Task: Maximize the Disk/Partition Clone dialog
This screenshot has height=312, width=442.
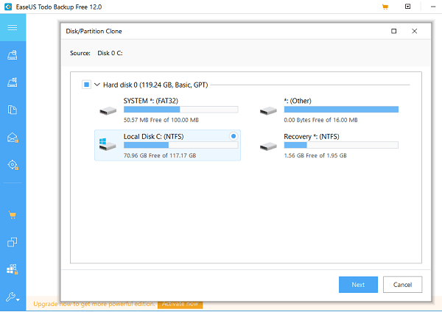Action: pyautogui.click(x=394, y=31)
